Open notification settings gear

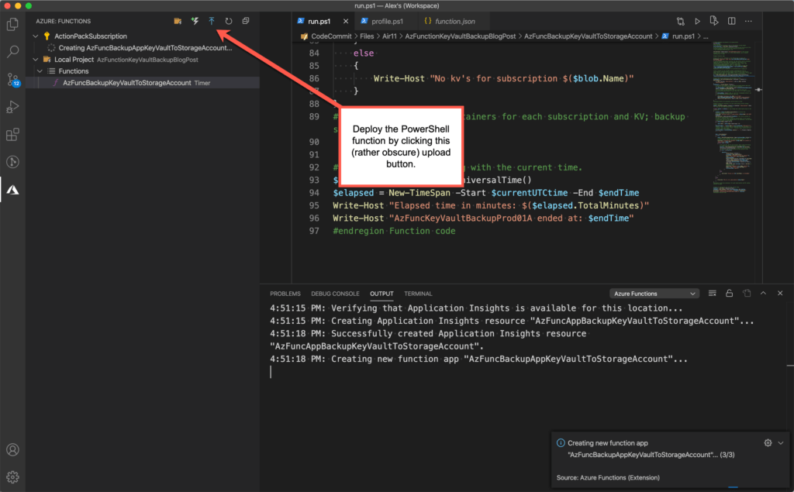click(x=768, y=443)
